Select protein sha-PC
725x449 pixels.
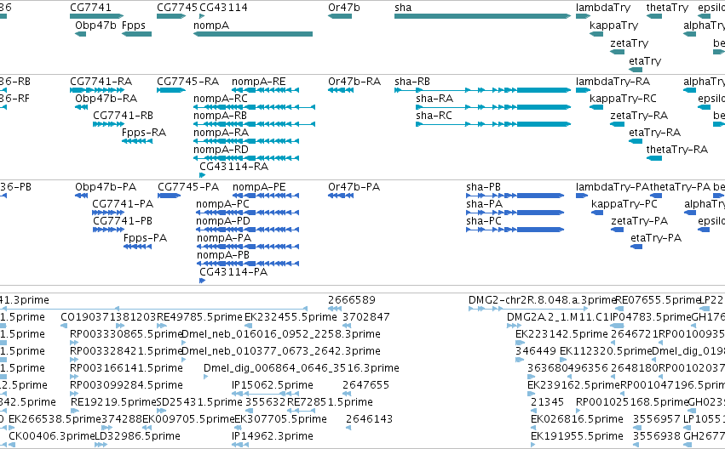pyautogui.click(x=484, y=221)
